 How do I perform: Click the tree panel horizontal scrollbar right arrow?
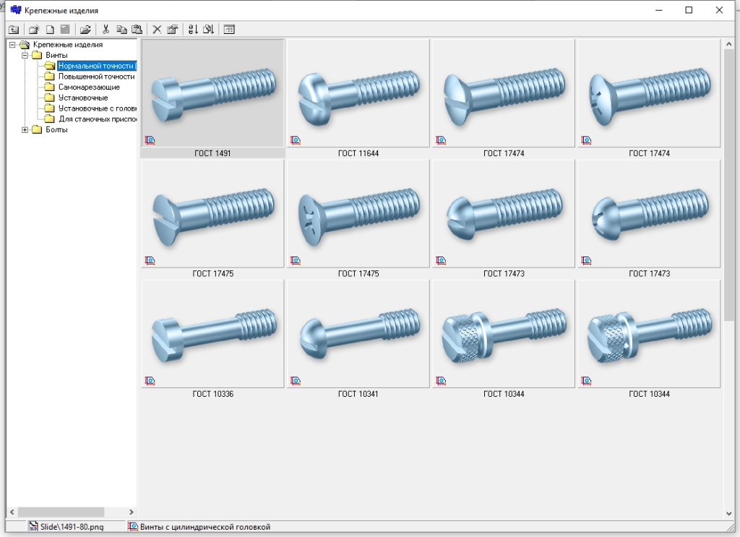[132, 512]
